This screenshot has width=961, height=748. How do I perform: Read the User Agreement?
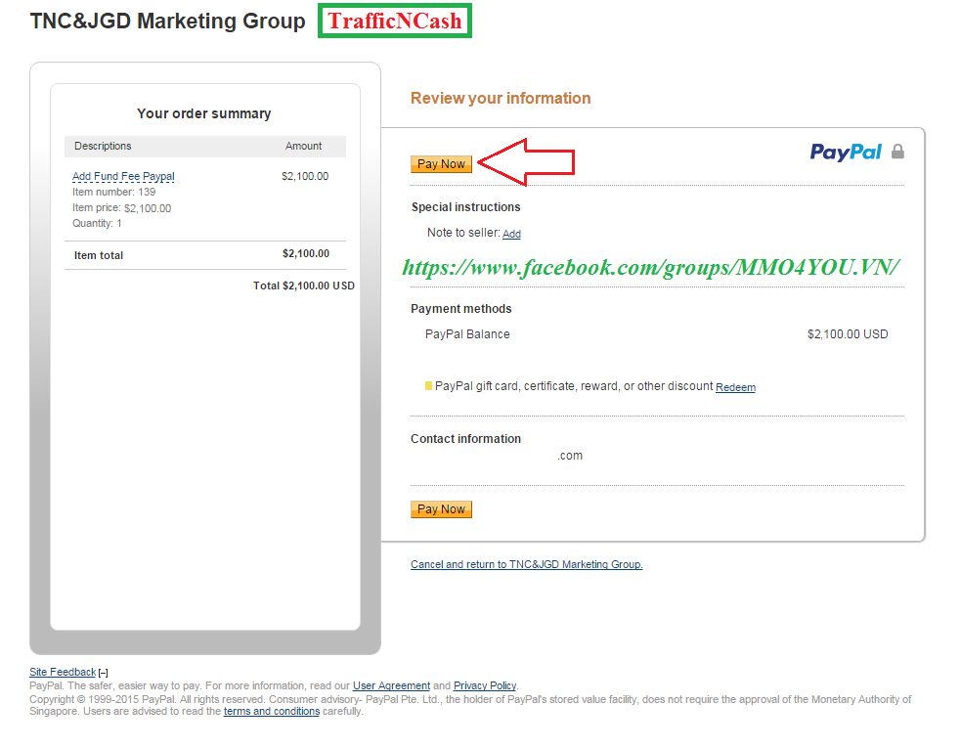tap(391, 686)
